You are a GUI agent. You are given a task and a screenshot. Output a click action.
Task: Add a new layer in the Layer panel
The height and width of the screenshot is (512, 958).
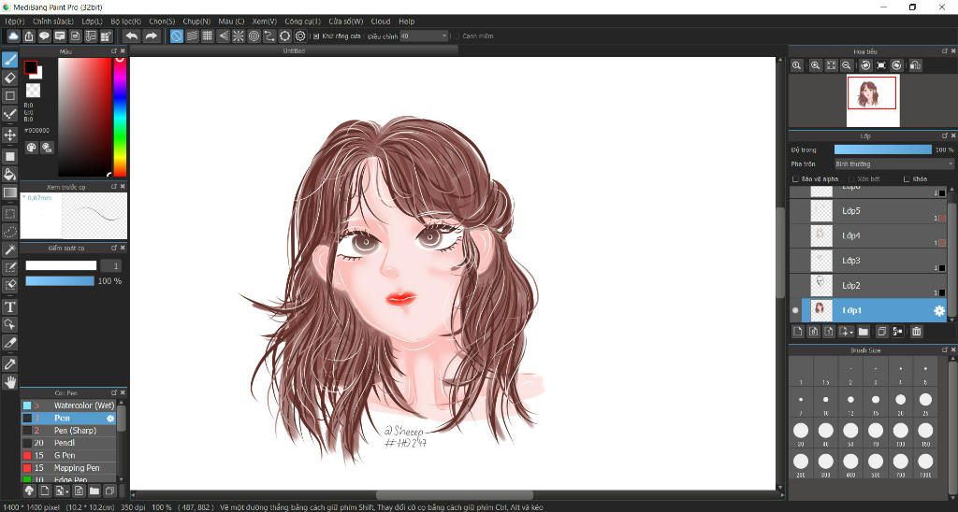click(x=797, y=332)
